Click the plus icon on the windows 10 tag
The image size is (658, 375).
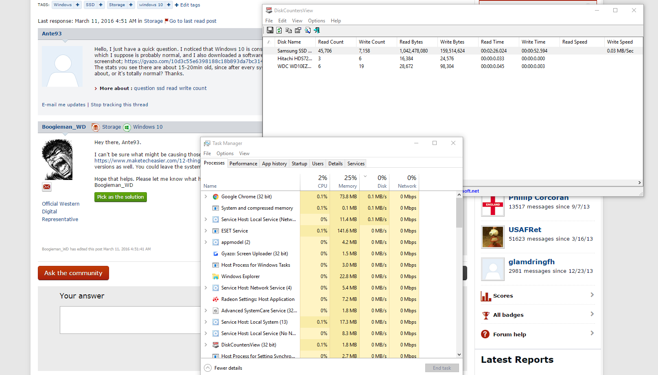pyautogui.click(x=168, y=5)
